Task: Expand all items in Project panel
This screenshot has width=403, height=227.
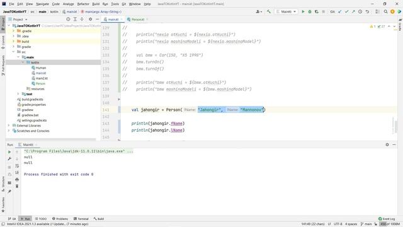Action: (75, 20)
